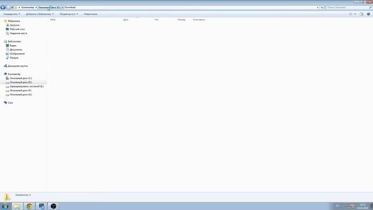Click the language indicator in system tray

pyautogui.click(x=337, y=206)
